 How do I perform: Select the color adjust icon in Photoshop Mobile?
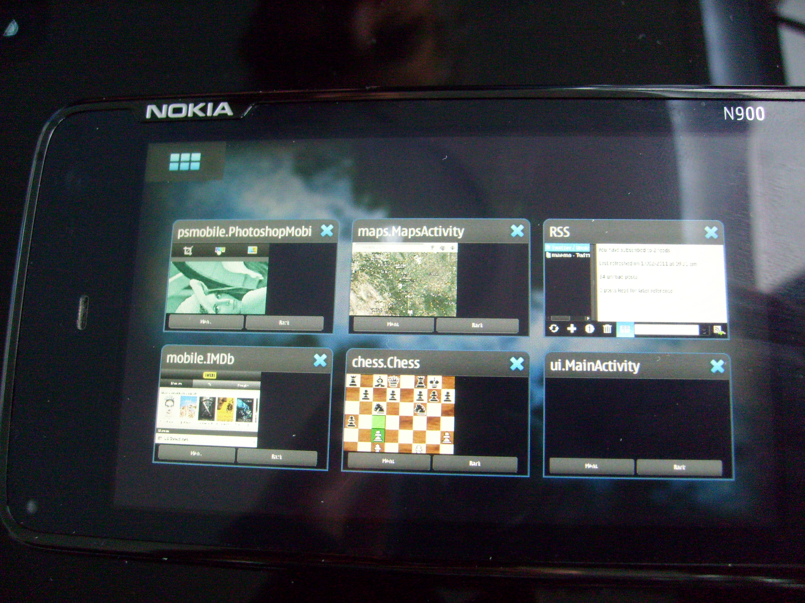pyautogui.click(x=220, y=250)
